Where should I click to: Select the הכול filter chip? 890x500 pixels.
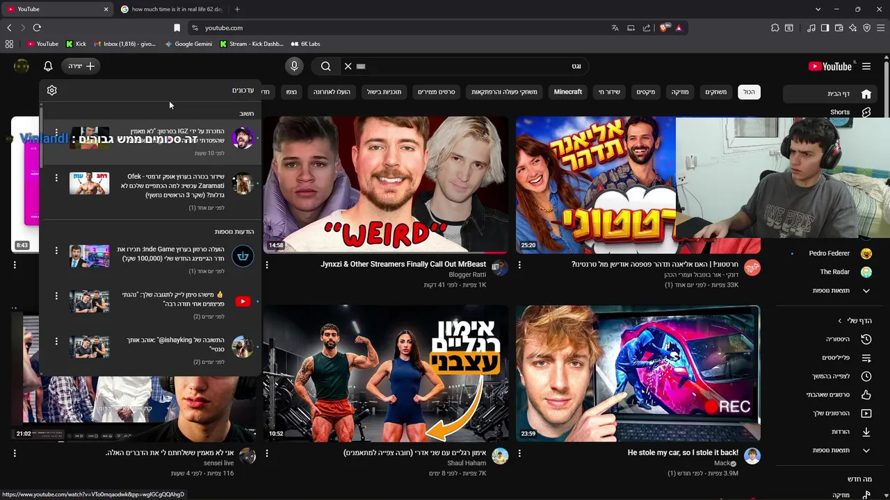click(749, 92)
